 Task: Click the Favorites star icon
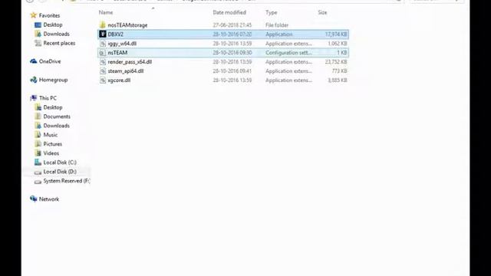pyautogui.click(x=33, y=15)
